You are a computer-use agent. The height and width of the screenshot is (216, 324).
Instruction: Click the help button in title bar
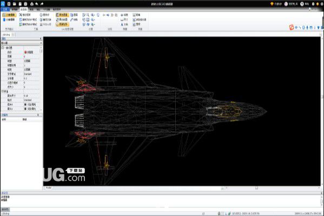[x=305, y=4]
